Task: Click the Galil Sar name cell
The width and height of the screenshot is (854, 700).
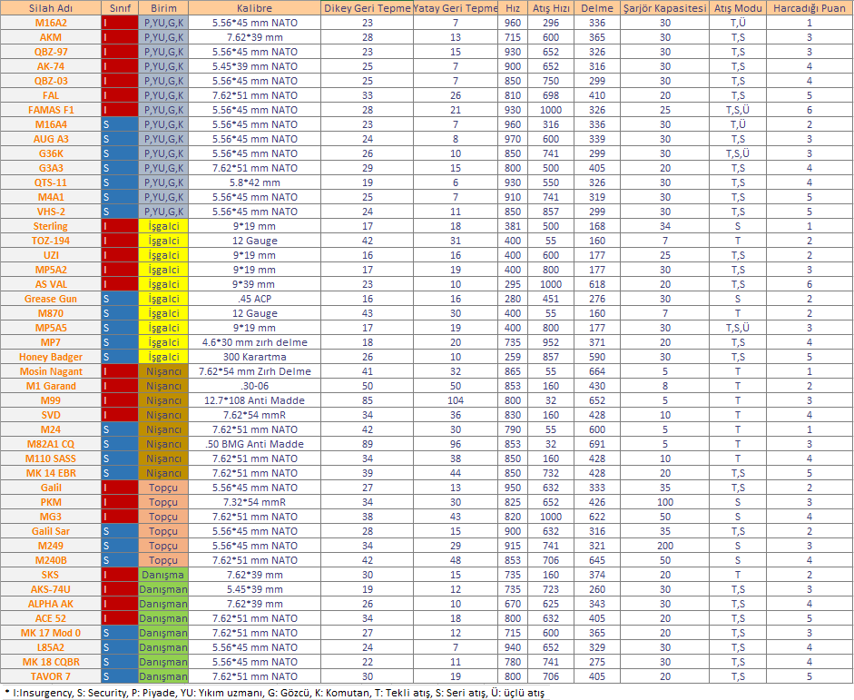Action: pyautogui.click(x=51, y=531)
